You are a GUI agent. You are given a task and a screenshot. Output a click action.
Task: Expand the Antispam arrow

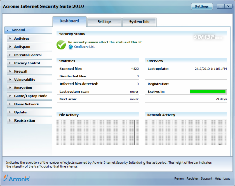point(10,47)
